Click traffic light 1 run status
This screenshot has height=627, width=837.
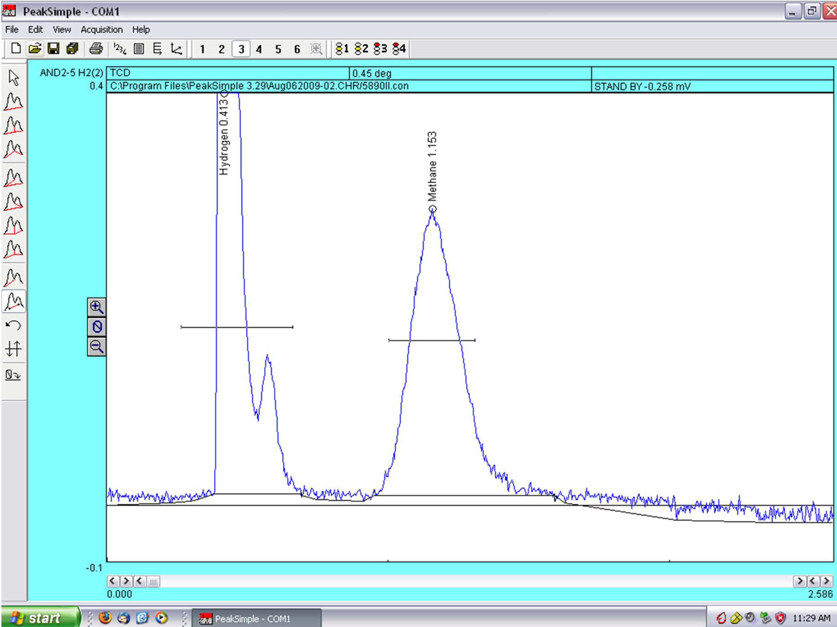[342, 49]
